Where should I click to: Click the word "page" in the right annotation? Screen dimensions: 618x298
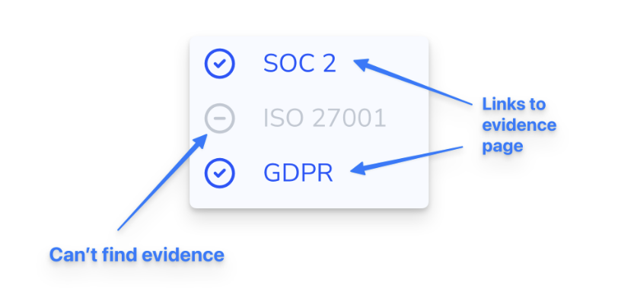tap(502, 147)
